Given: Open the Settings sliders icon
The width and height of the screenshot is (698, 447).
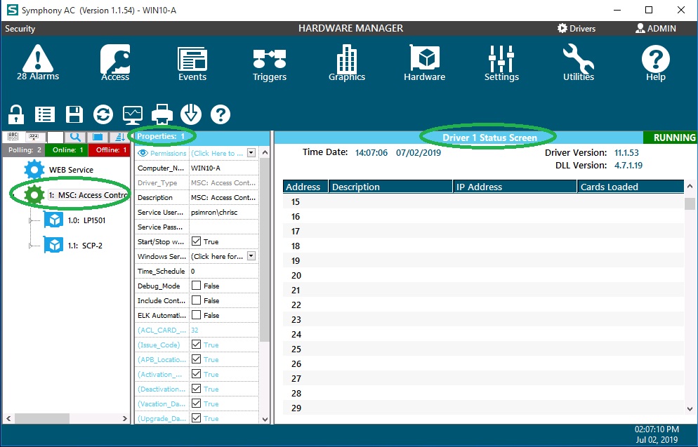Looking at the screenshot, I should pyautogui.click(x=501, y=62).
